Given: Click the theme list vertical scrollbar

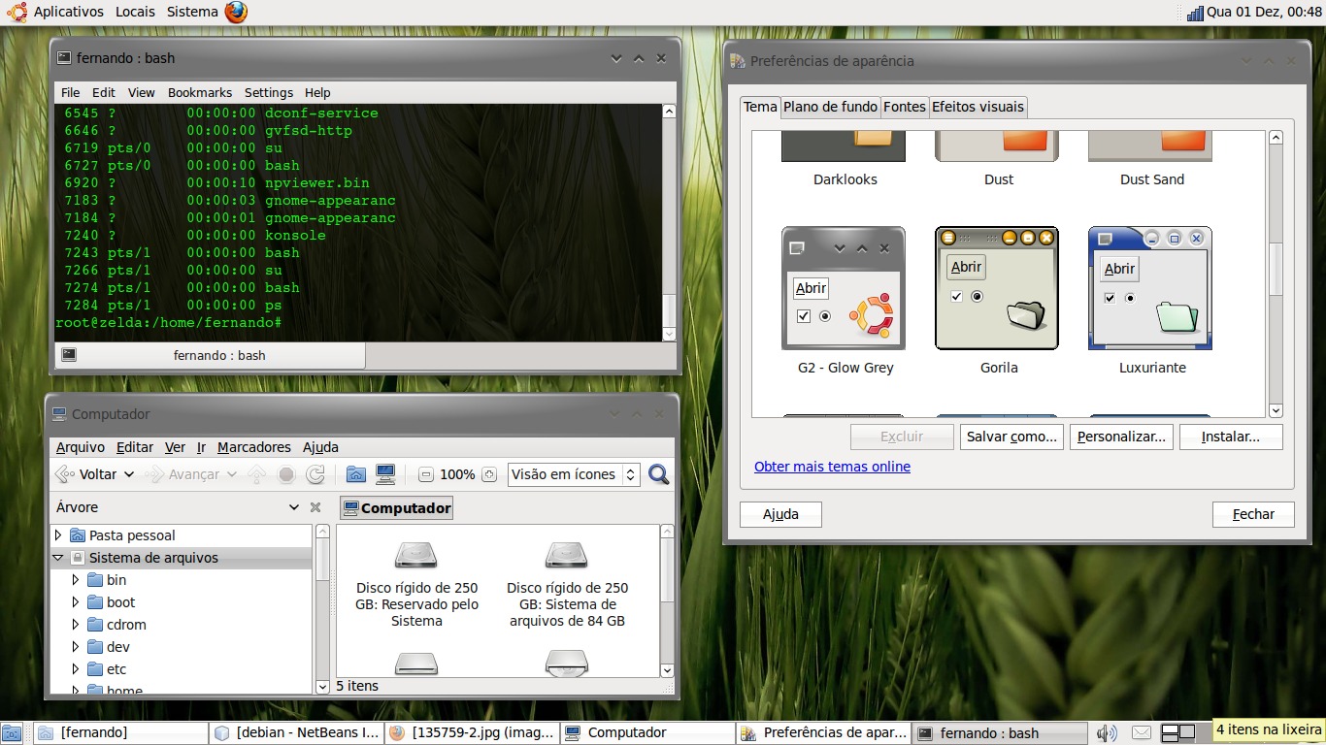Looking at the screenshot, I should point(1276,275).
